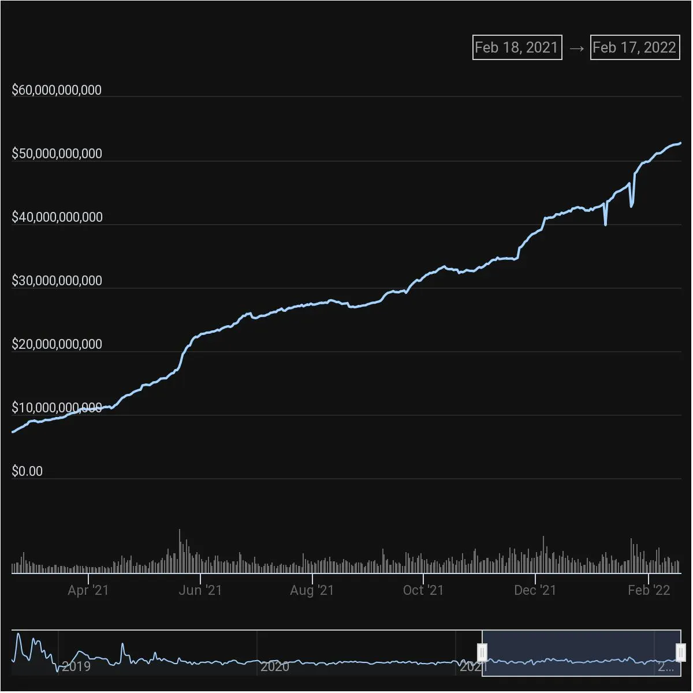This screenshot has height=693, width=693.
Task: Open the Feb 17, 2022 end date picker
Action: [634, 47]
